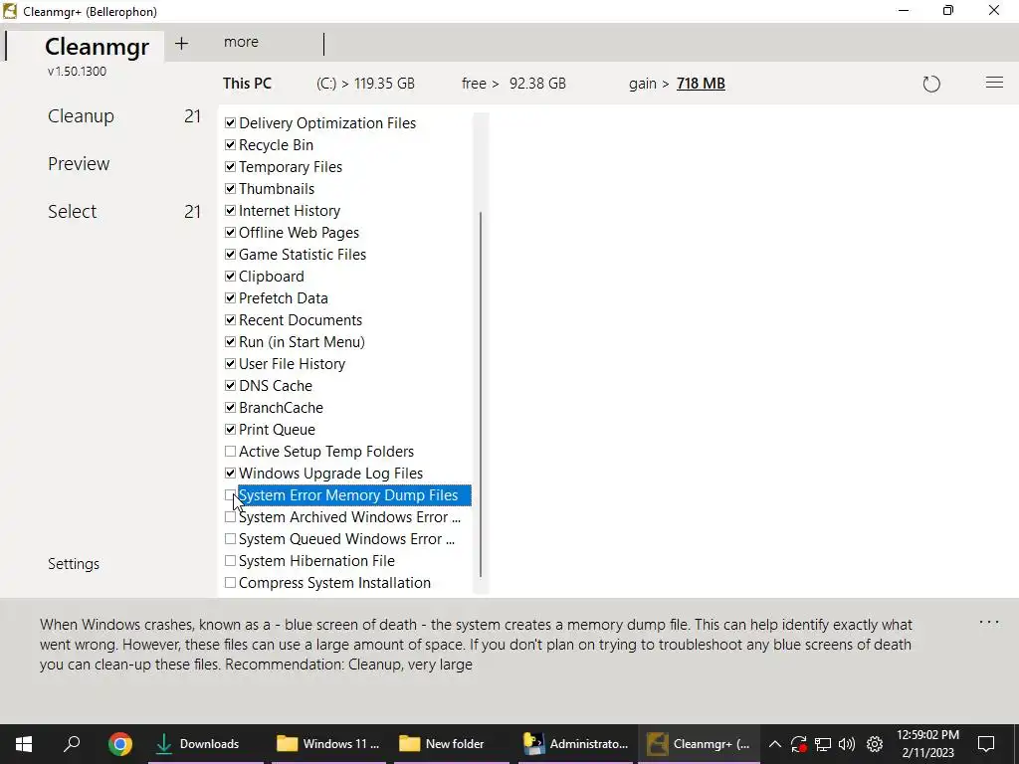Switch to Windows 11 folder taskbar item
The width and height of the screenshot is (1019, 764).
[328, 744]
